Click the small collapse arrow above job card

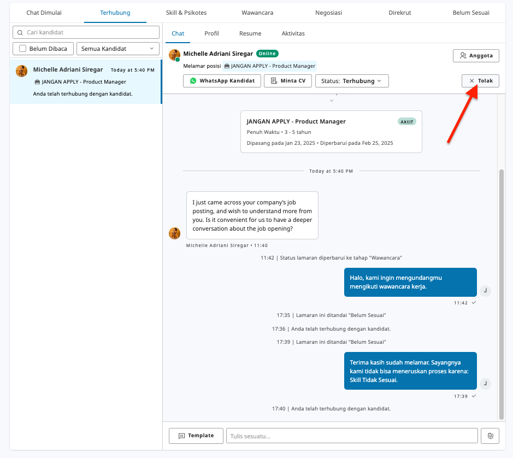(x=332, y=101)
